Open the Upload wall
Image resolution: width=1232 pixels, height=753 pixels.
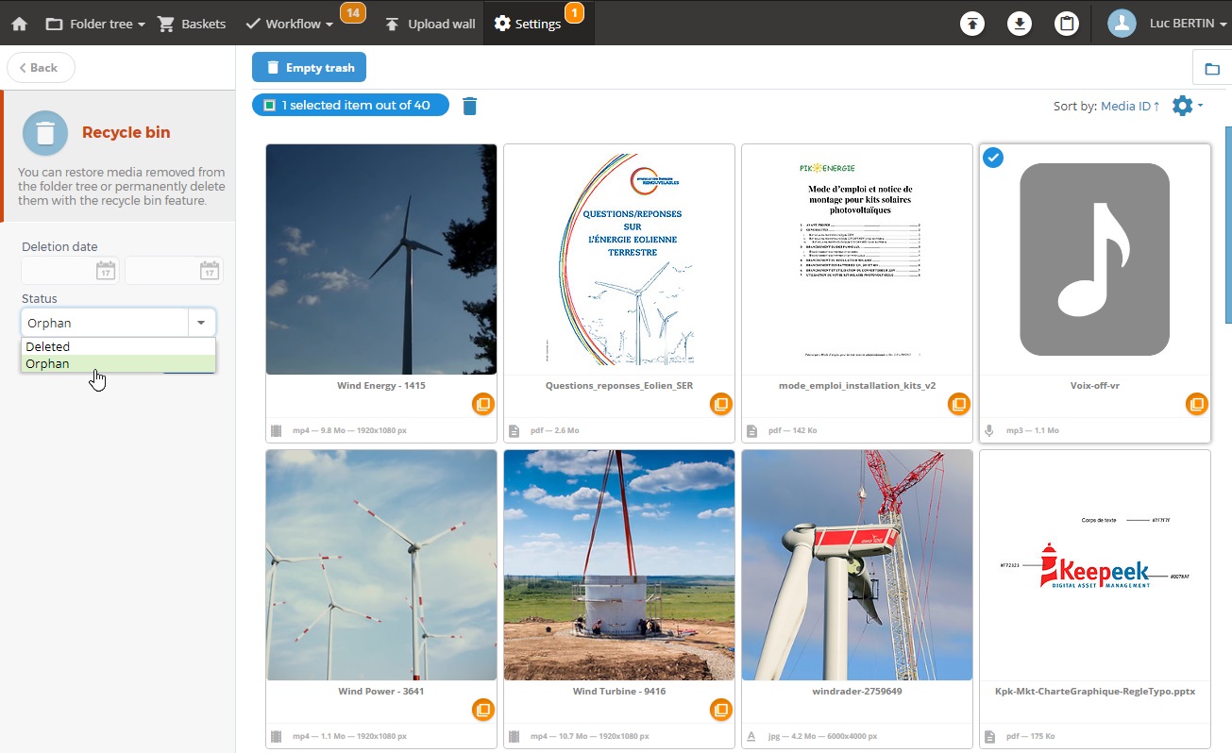pos(430,24)
